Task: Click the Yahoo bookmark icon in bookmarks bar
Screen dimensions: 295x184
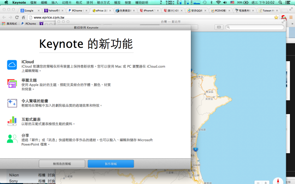Action: (41, 23)
